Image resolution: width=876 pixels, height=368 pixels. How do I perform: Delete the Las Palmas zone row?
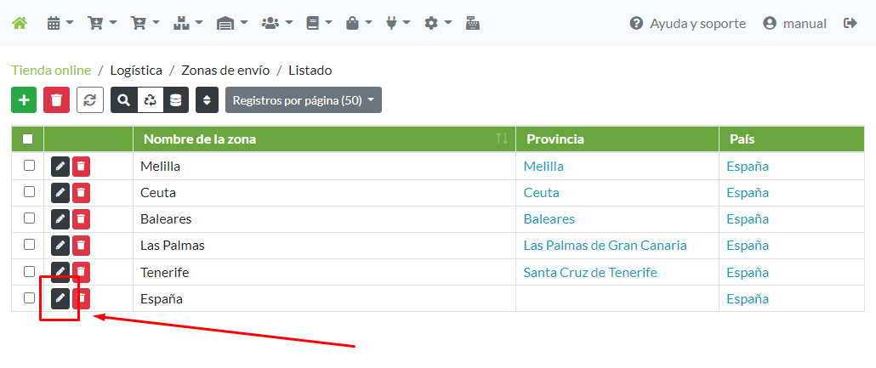tap(81, 245)
